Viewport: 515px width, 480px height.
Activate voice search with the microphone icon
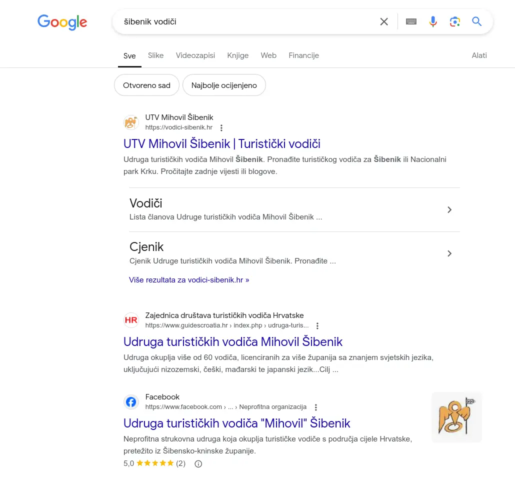433,21
